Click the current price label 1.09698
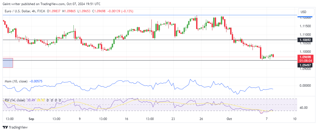The width and height of the screenshot is (318, 132). (305, 57)
